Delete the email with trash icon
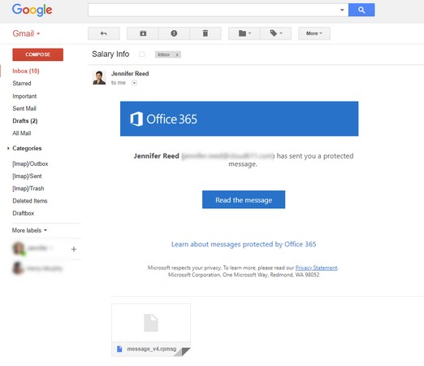 pyautogui.click(x=206, y=33)
